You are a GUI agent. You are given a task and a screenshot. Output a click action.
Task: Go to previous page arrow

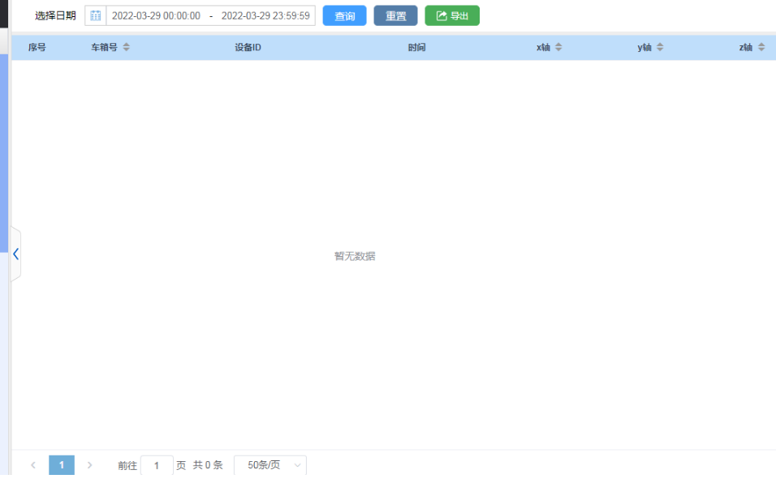coord(33,465)
